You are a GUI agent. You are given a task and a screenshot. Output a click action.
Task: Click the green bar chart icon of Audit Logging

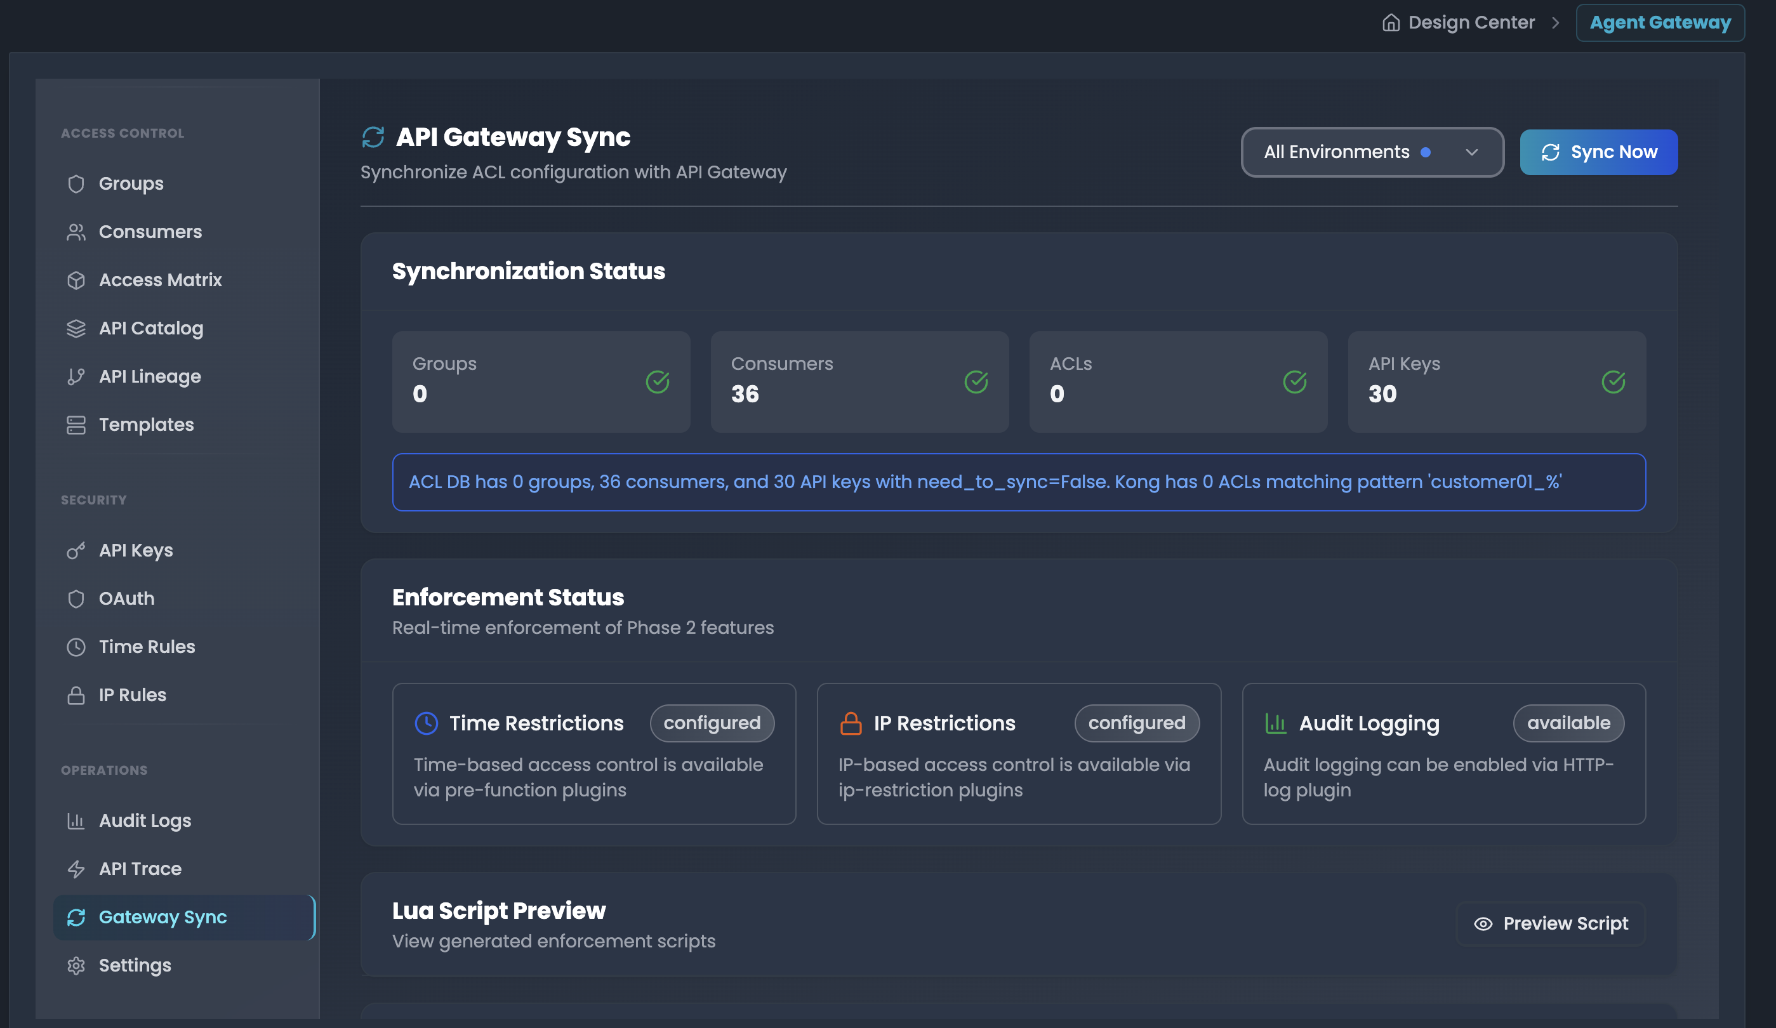[x=1276, y=723]
